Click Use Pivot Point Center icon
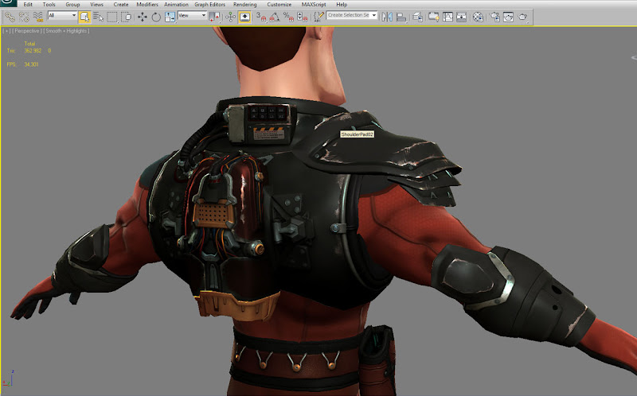This screenshot has width=637, height=396. coord(214,17)
